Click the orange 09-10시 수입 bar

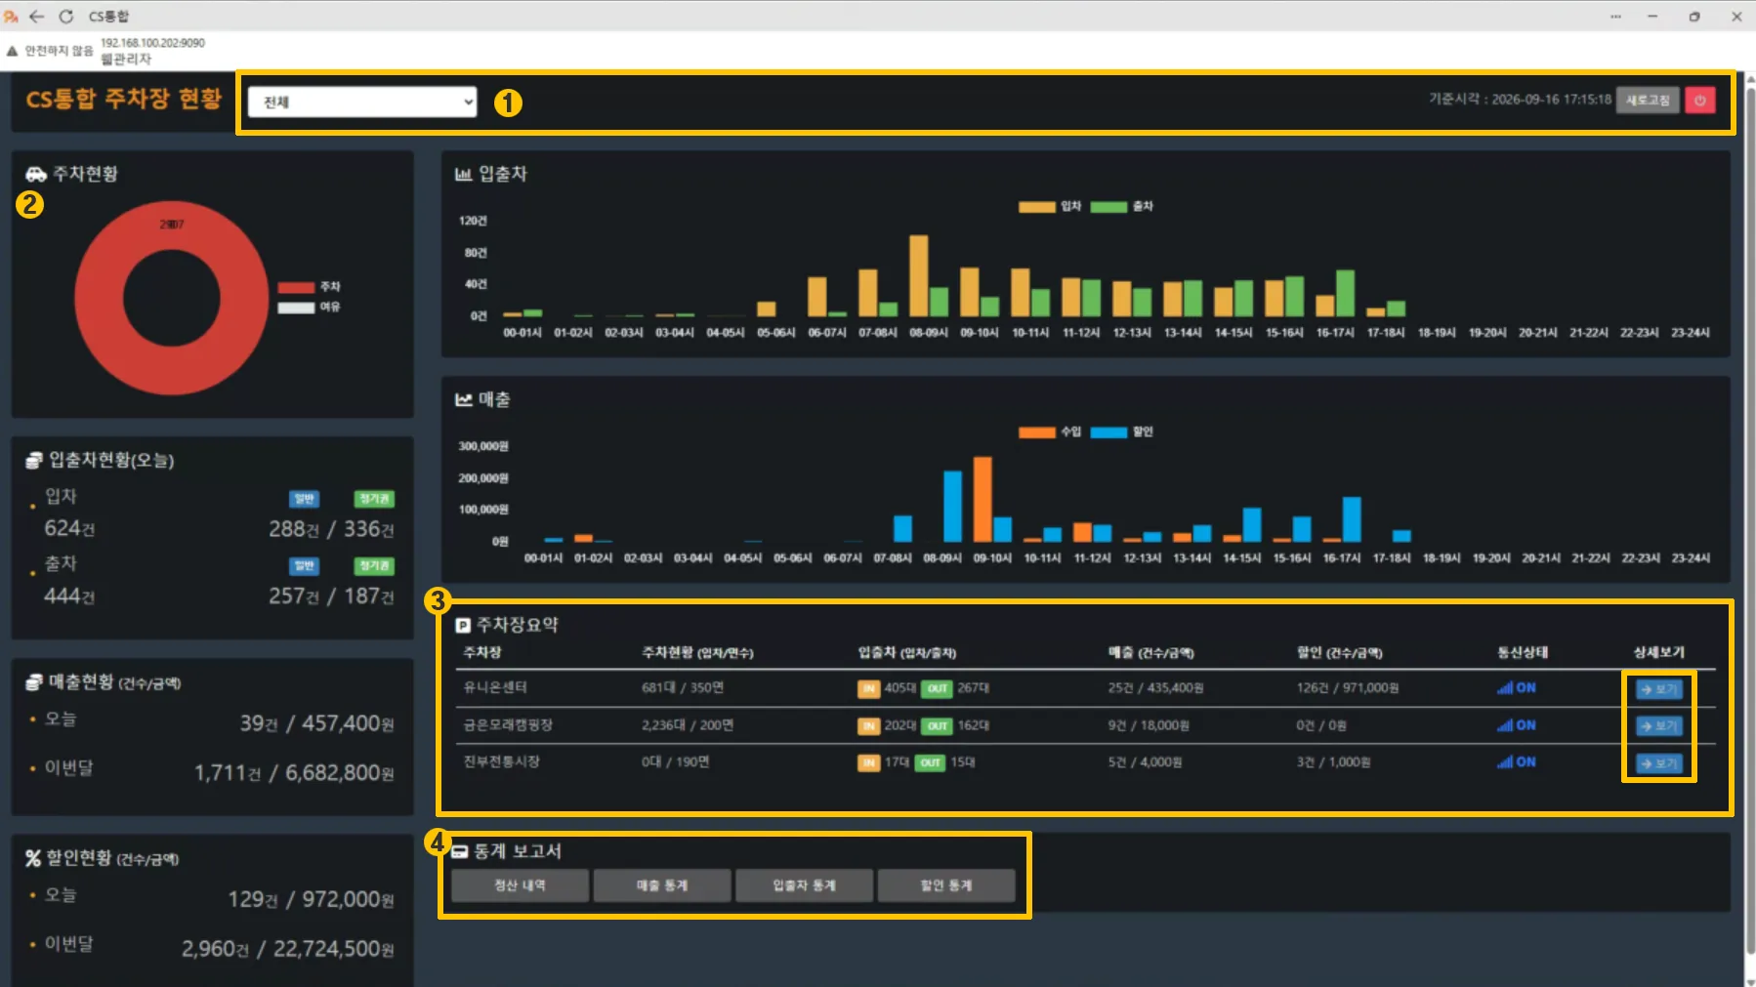(983, 499)
